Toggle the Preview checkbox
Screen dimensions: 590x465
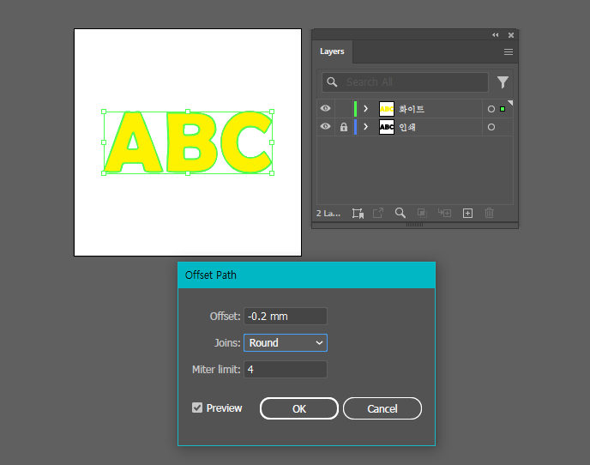197,408
